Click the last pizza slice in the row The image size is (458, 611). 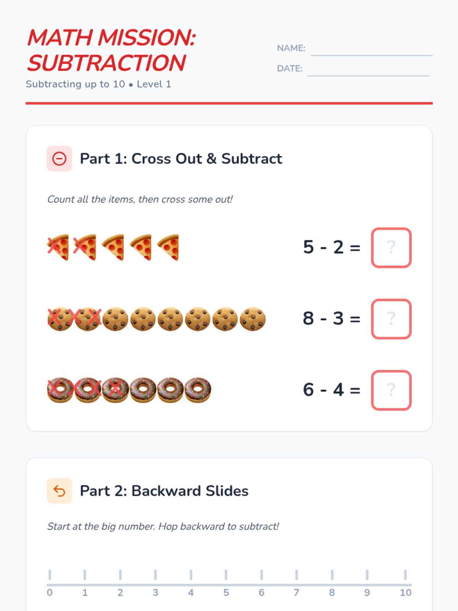[x=168, y=247]
